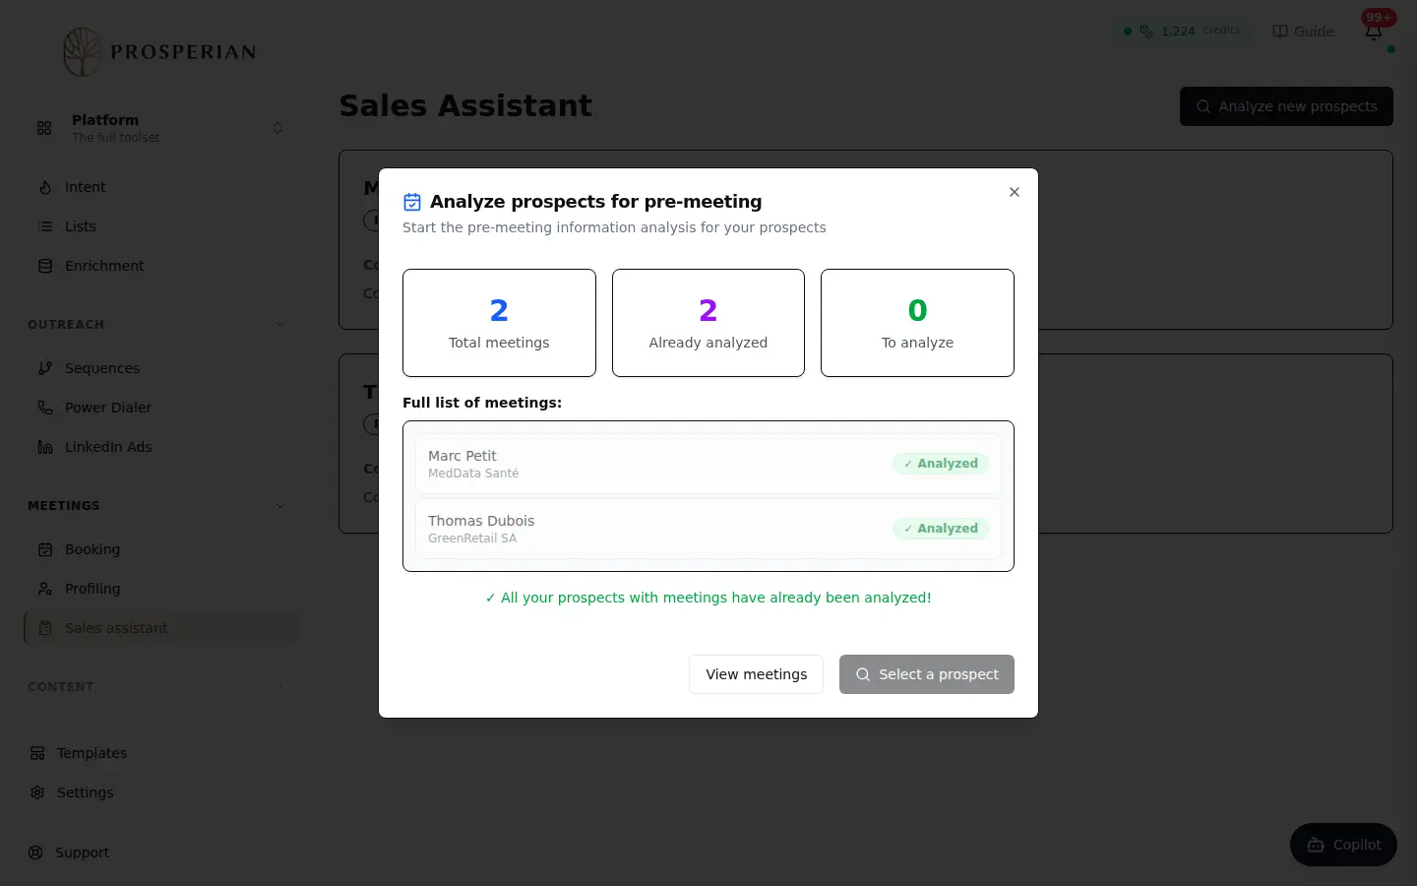Image resolution: width=1417 pixels, height=886 pixels.
Task: Click the Sequences branch icon
Action: click(45, 368)
